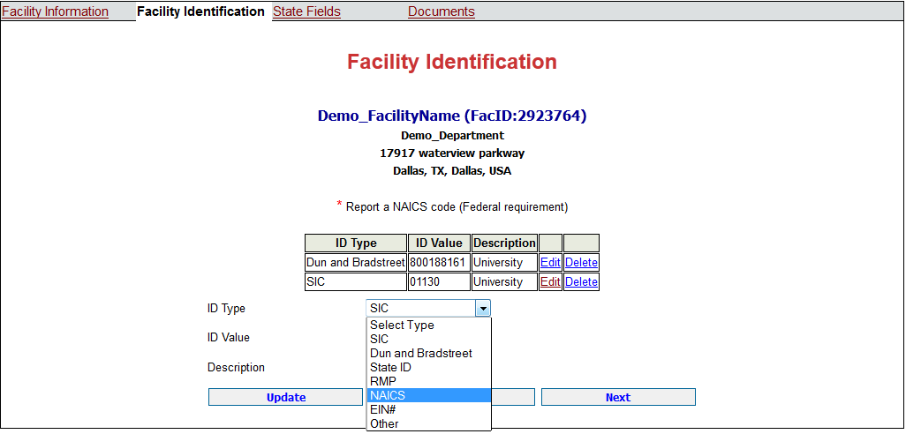
Task: Choose SIC option in dropdown list
Action: coord(429,340)
